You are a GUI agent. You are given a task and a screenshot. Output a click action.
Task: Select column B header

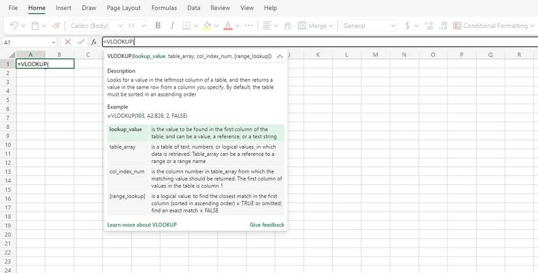pos(59,55)
